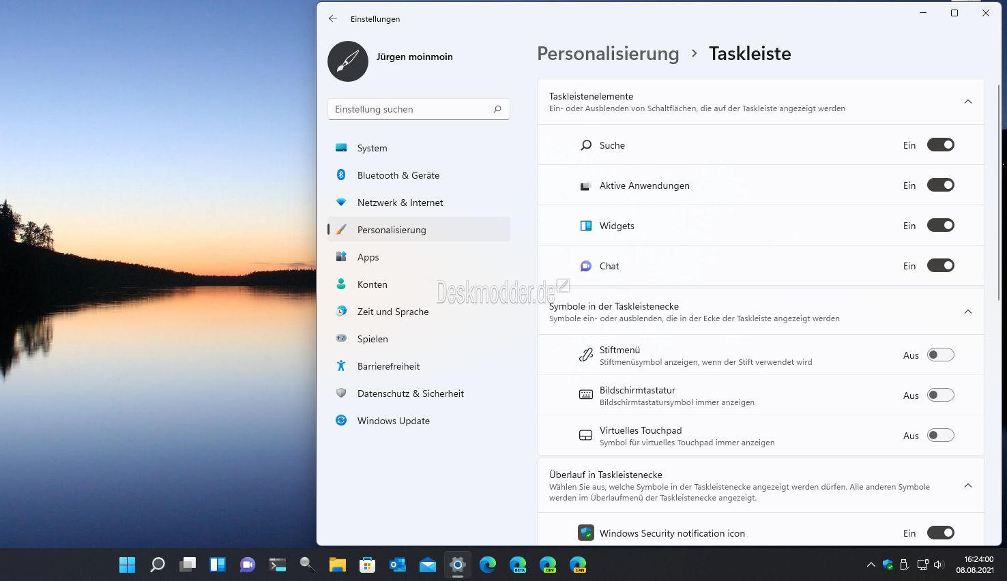Launch Edge Canary from taskbar
This screenshot has width=1007, height=581.
coord(578,565)
